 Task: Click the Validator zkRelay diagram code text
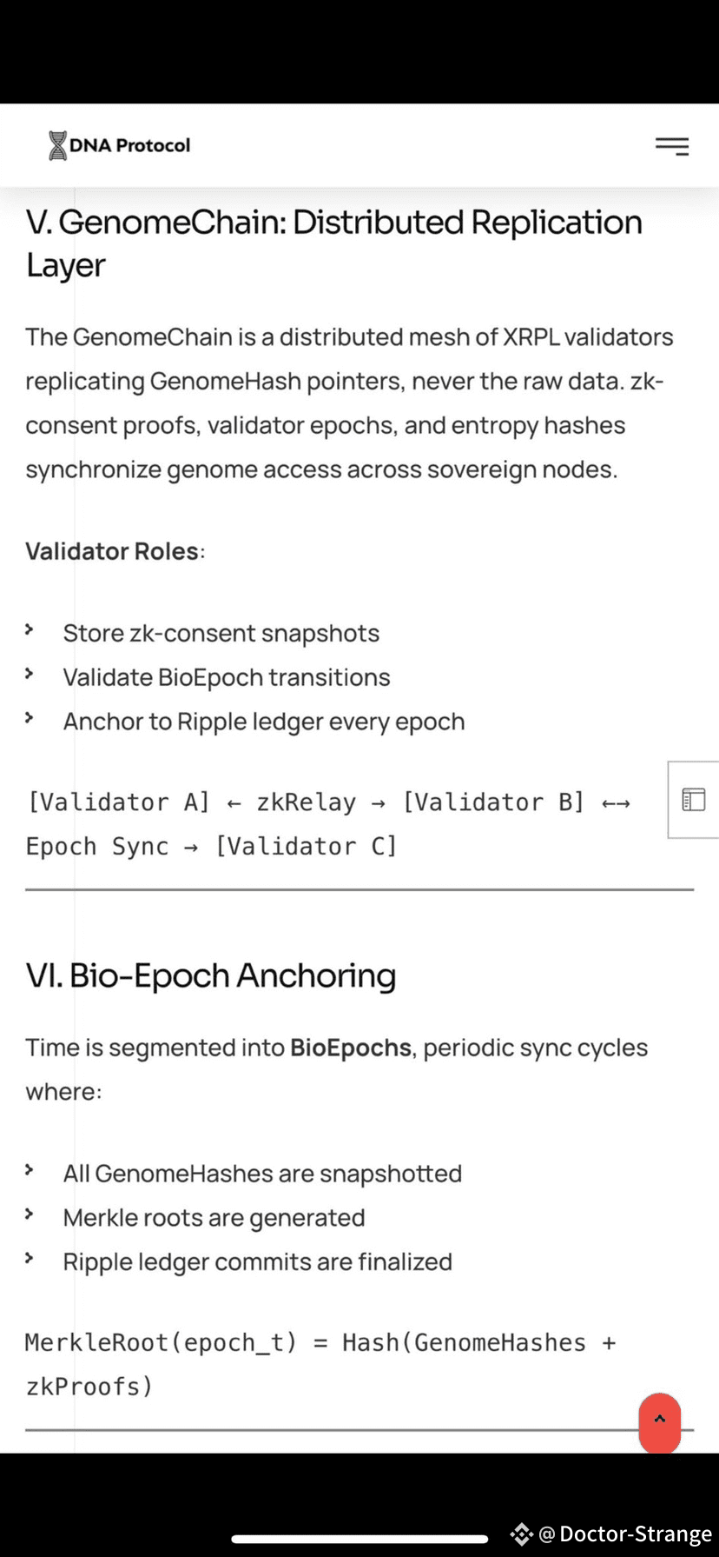point(328,824)
